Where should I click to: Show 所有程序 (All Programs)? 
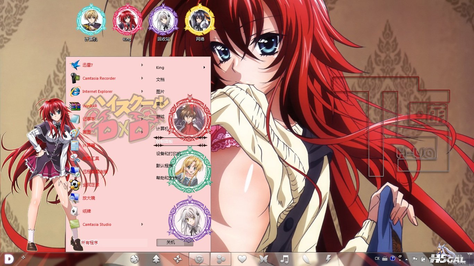[x=108, y=243]
